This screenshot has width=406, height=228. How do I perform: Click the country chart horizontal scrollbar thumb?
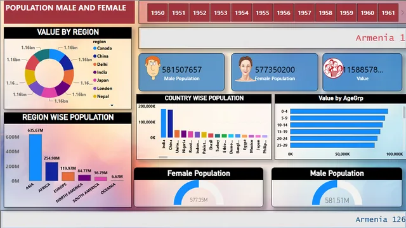coord(163,157)
